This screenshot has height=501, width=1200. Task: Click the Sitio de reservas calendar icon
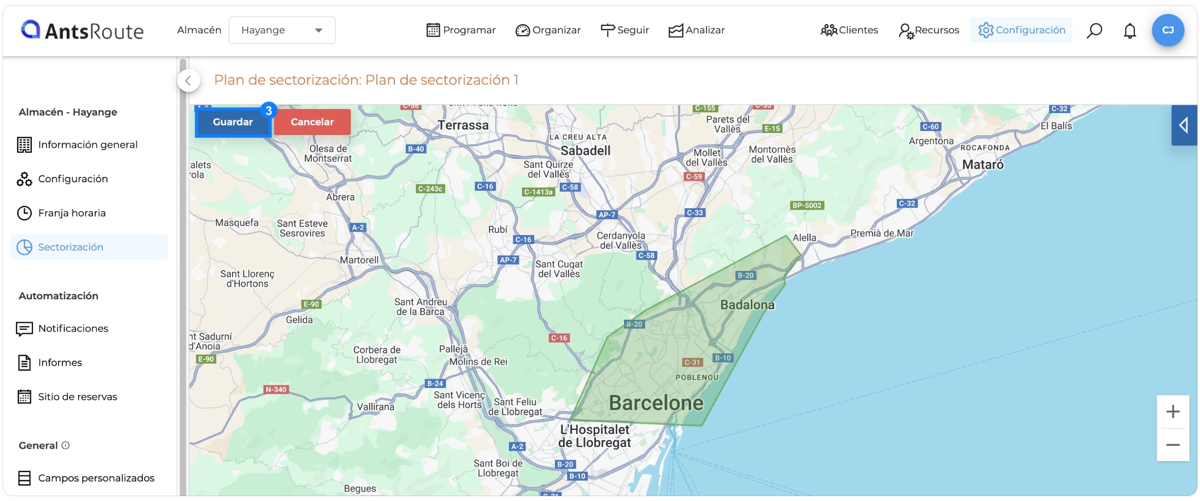click(x=24, y=397)
